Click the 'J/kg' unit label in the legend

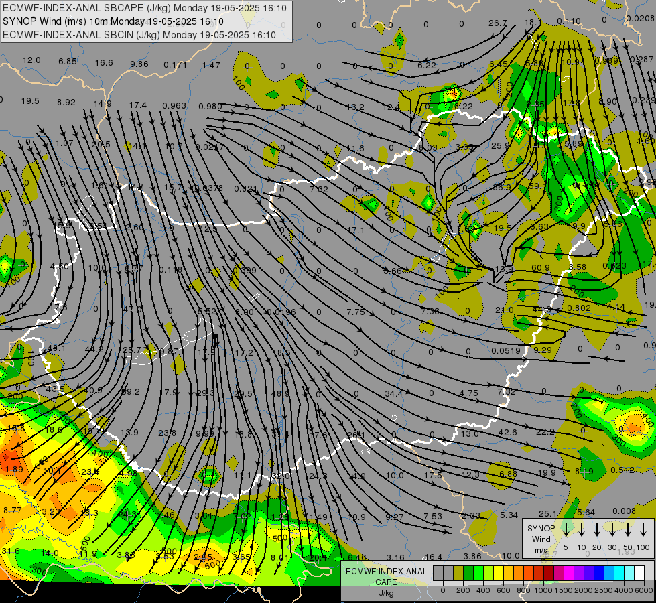(386, 593)
